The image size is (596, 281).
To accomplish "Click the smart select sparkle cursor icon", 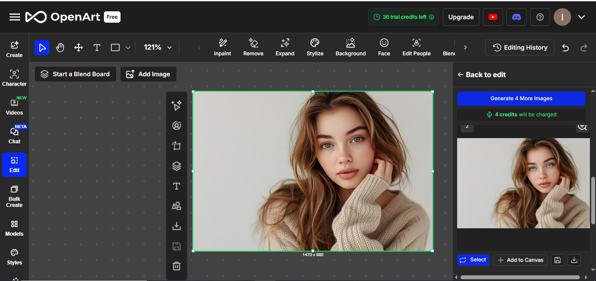I will click(x=176, y=105).
